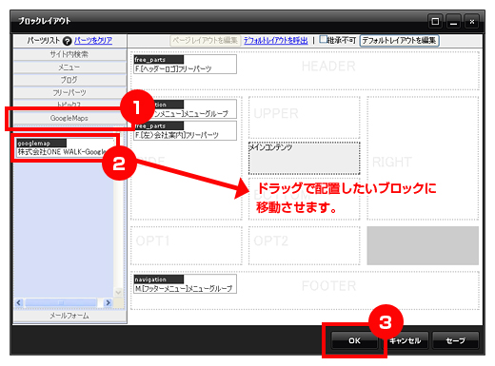Click the パーツをクリア link
The width and height of the screenshot is (495, 366).
tap(93, 41)
